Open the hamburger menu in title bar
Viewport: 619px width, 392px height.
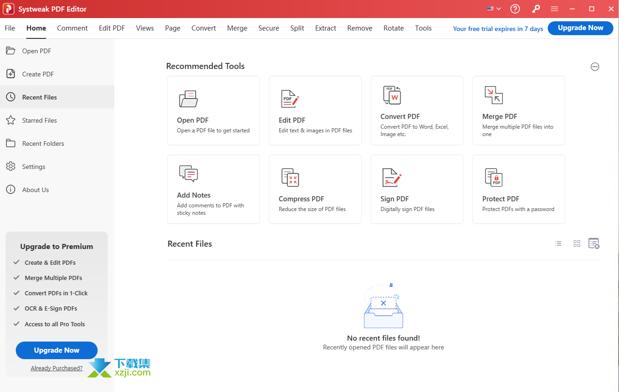click(554, 9)
